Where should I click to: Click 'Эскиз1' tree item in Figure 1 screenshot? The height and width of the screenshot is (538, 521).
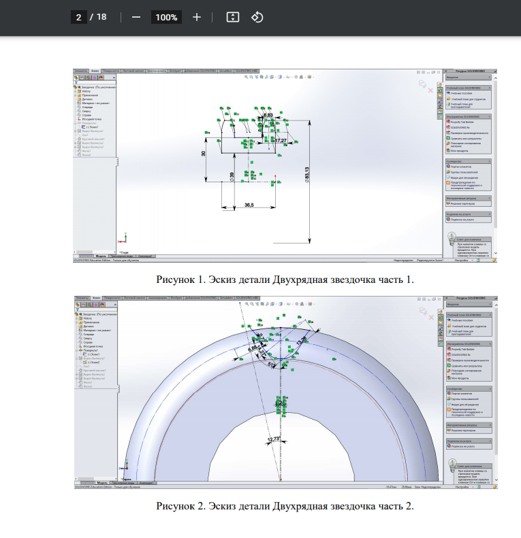(92, 127)
